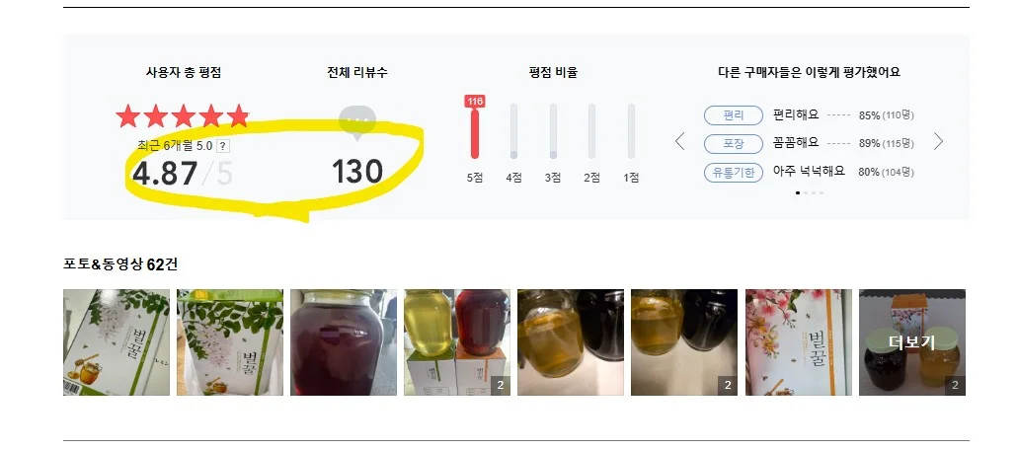Open the 더보기 photo thumbnail

(912, 342)
